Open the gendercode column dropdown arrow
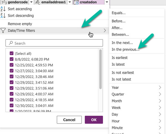 (x=31, y=2)
